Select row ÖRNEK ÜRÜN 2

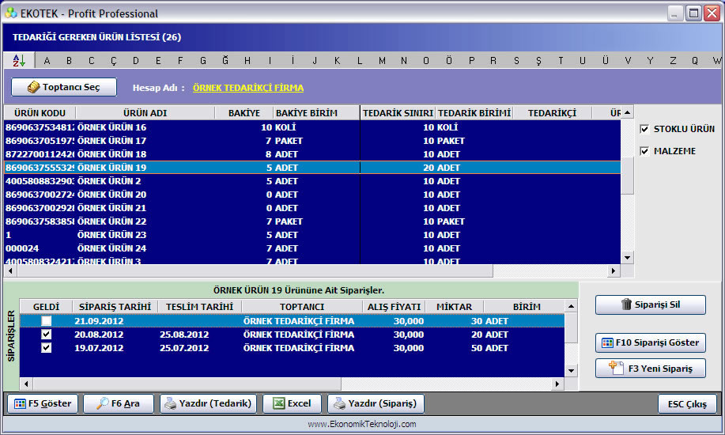(312, 181)
